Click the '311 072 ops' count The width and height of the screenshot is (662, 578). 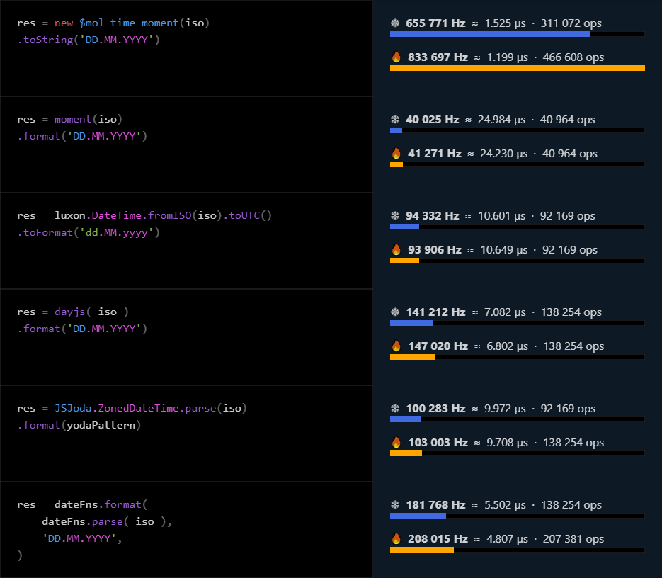pyautogui.click(x=571, y=23)
